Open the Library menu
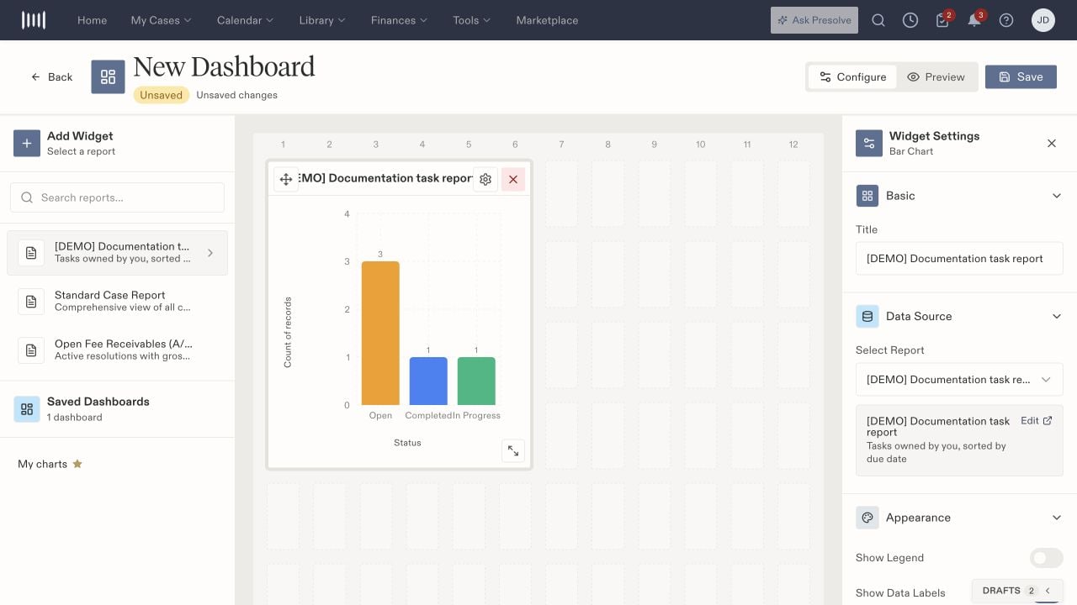 click(x=322, y=20)
